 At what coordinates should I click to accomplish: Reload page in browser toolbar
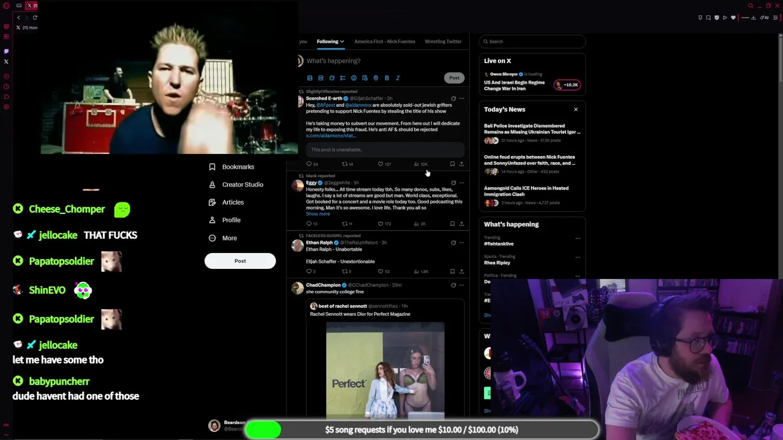point(35,18)
